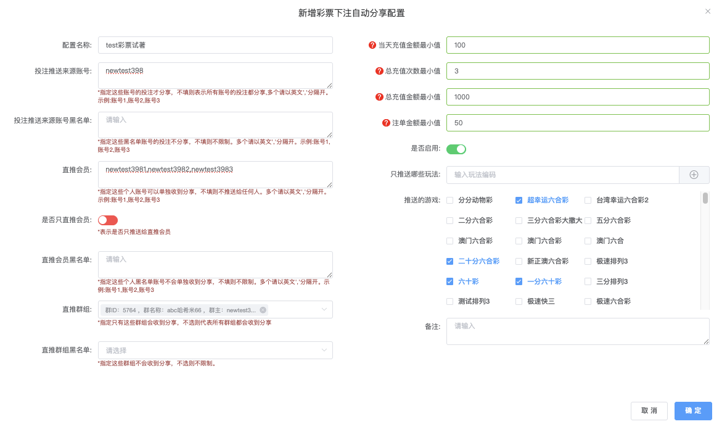Click help icon beside 总充值次数最小值

click(x=379, y=71)
